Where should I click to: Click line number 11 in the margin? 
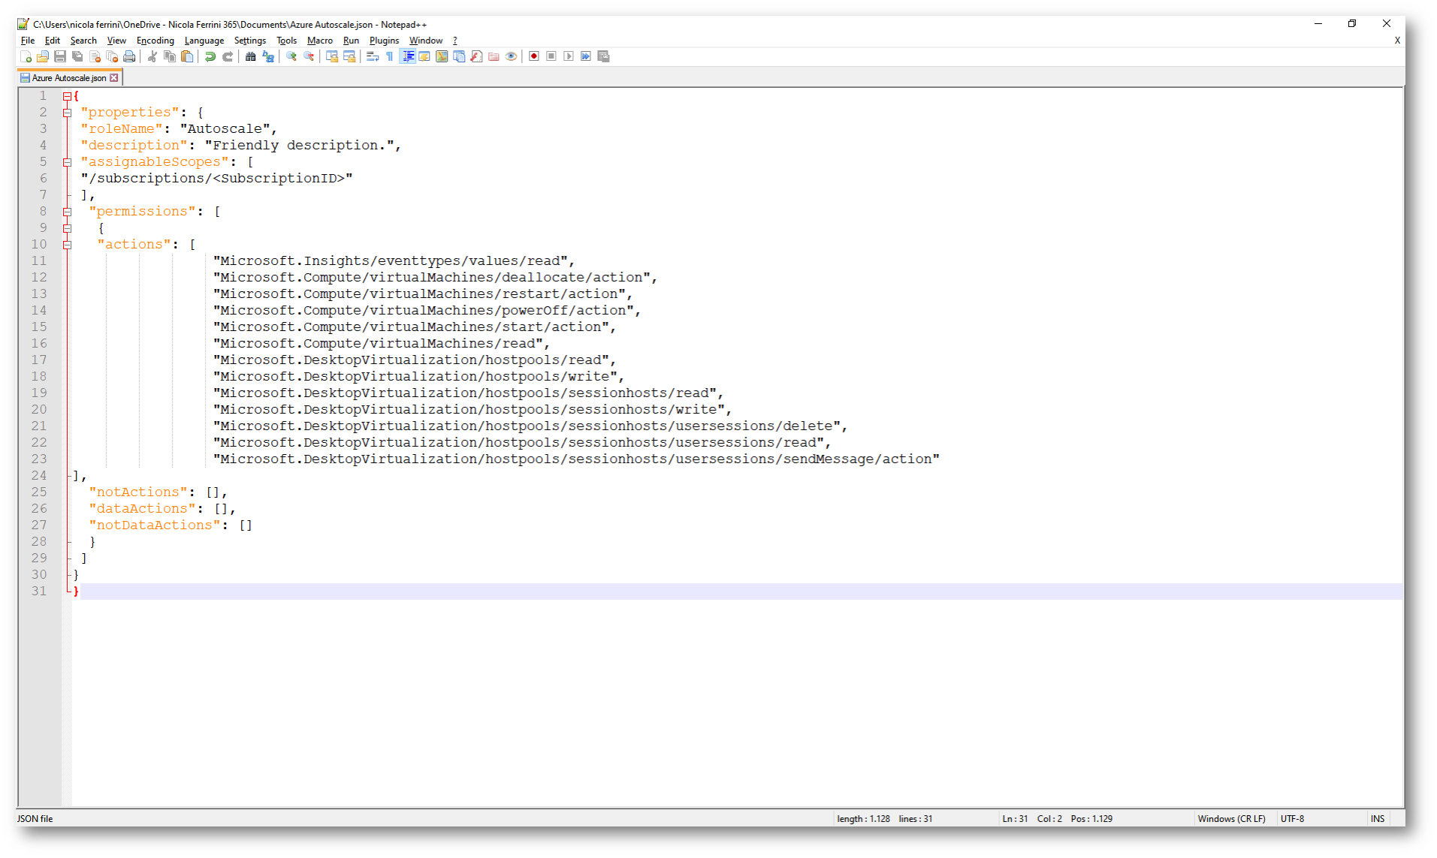tap(39, 261)
